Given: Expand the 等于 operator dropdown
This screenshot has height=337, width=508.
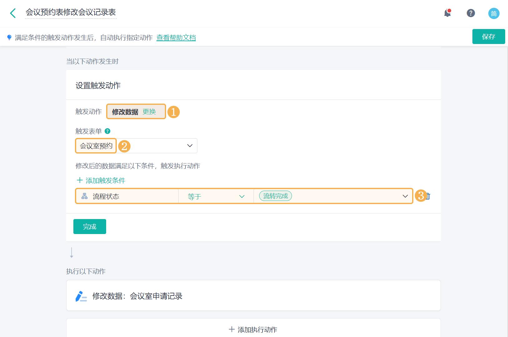Looking at the screenshot, I should point(241,196).
